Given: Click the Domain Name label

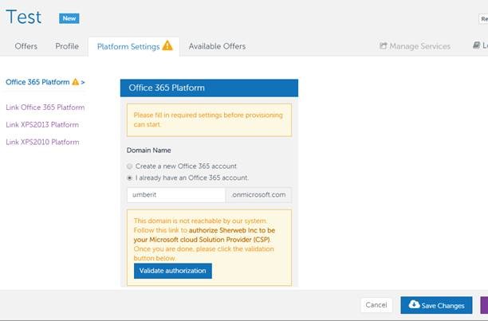Looking at the screenshot, I should tap(149, 151).
